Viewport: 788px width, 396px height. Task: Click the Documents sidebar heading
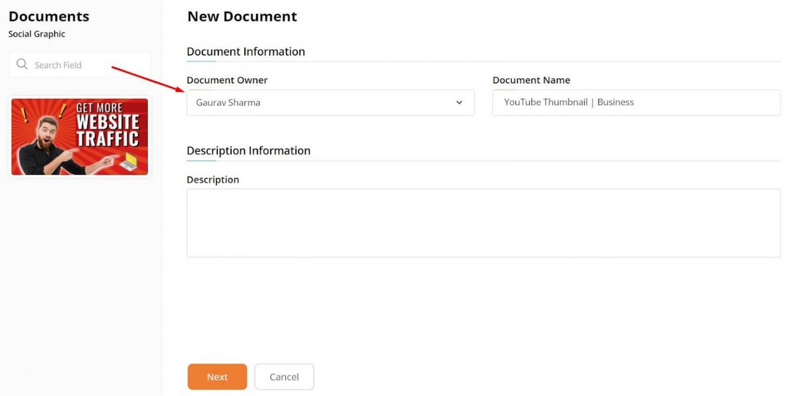pos(49,16)
